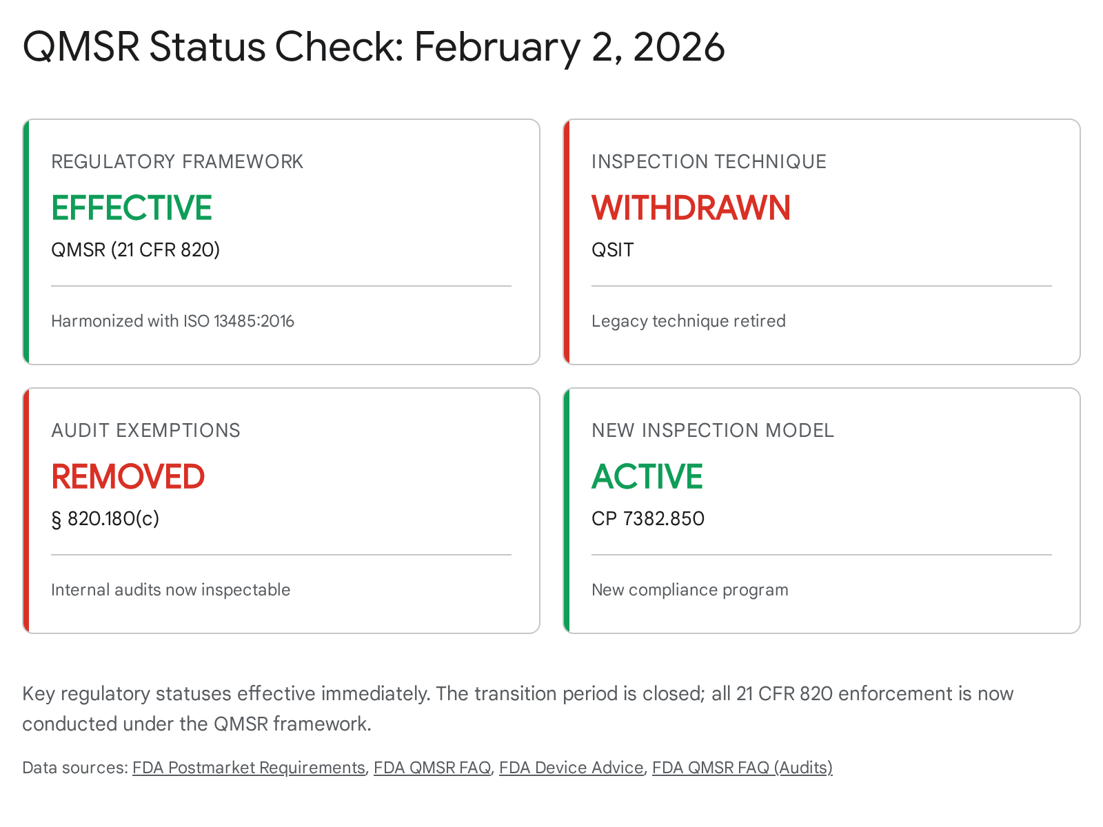1103x827 pixels.
Task: Click the red REMOVED status text
Action: 128,477
